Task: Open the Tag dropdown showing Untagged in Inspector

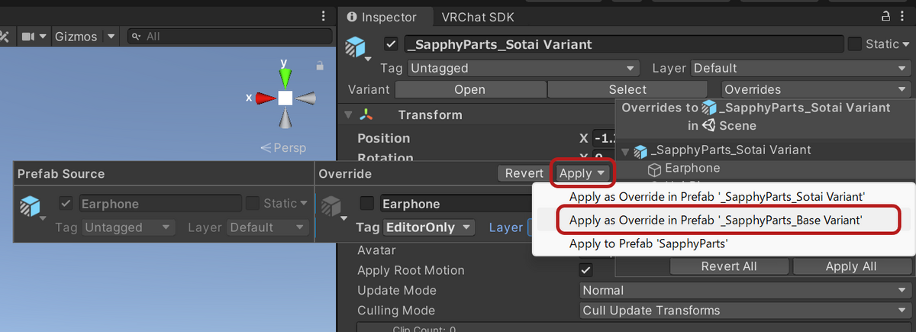Action: tap(523, 68)
